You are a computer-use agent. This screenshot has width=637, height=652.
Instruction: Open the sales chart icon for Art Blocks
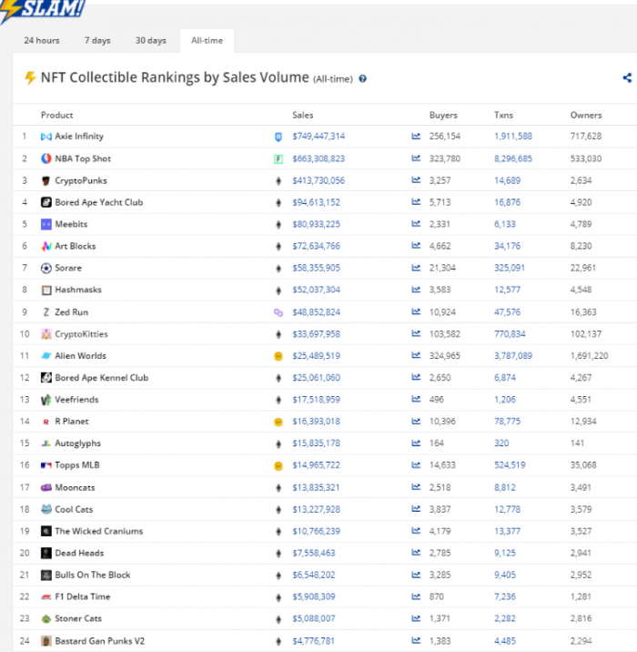pos(416,246)
